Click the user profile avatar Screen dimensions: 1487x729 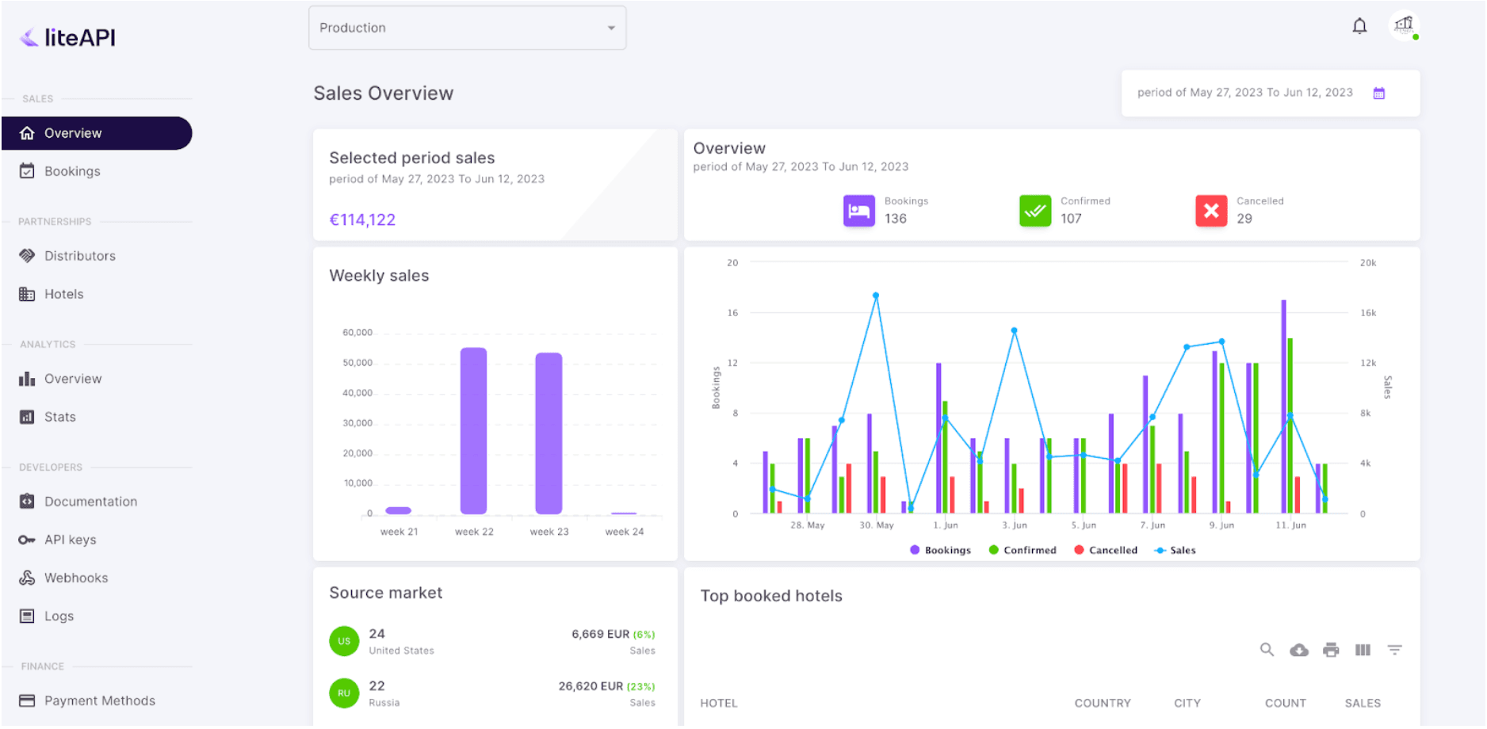(1404, 26)
